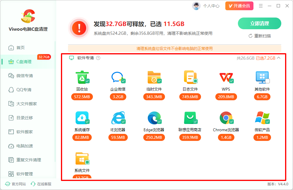Viewport: 293px width, 190px height.
Task: Toggle the 日志文件 partial checkbox
Action: point(195,81)
